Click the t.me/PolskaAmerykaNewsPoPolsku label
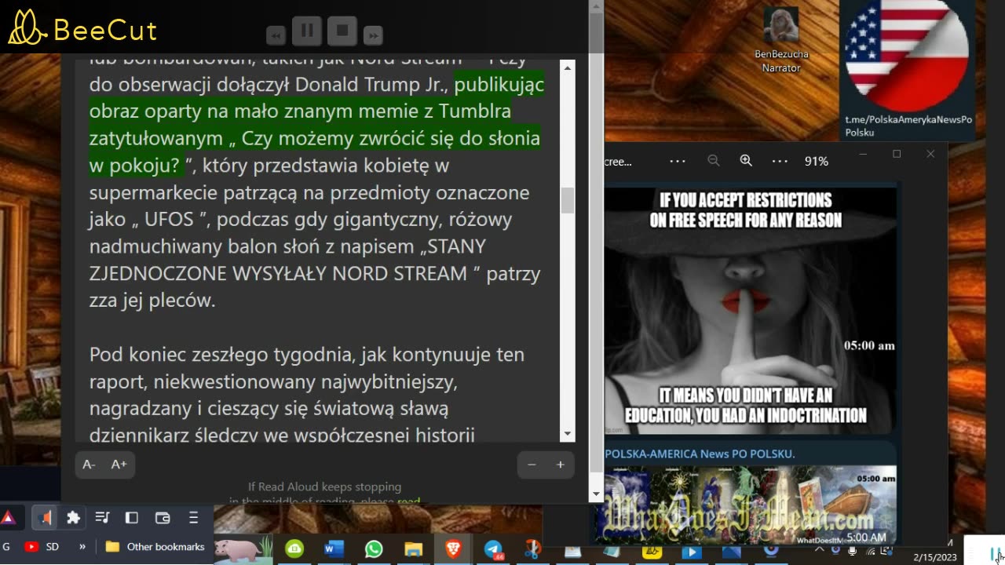 coord(908,126)
